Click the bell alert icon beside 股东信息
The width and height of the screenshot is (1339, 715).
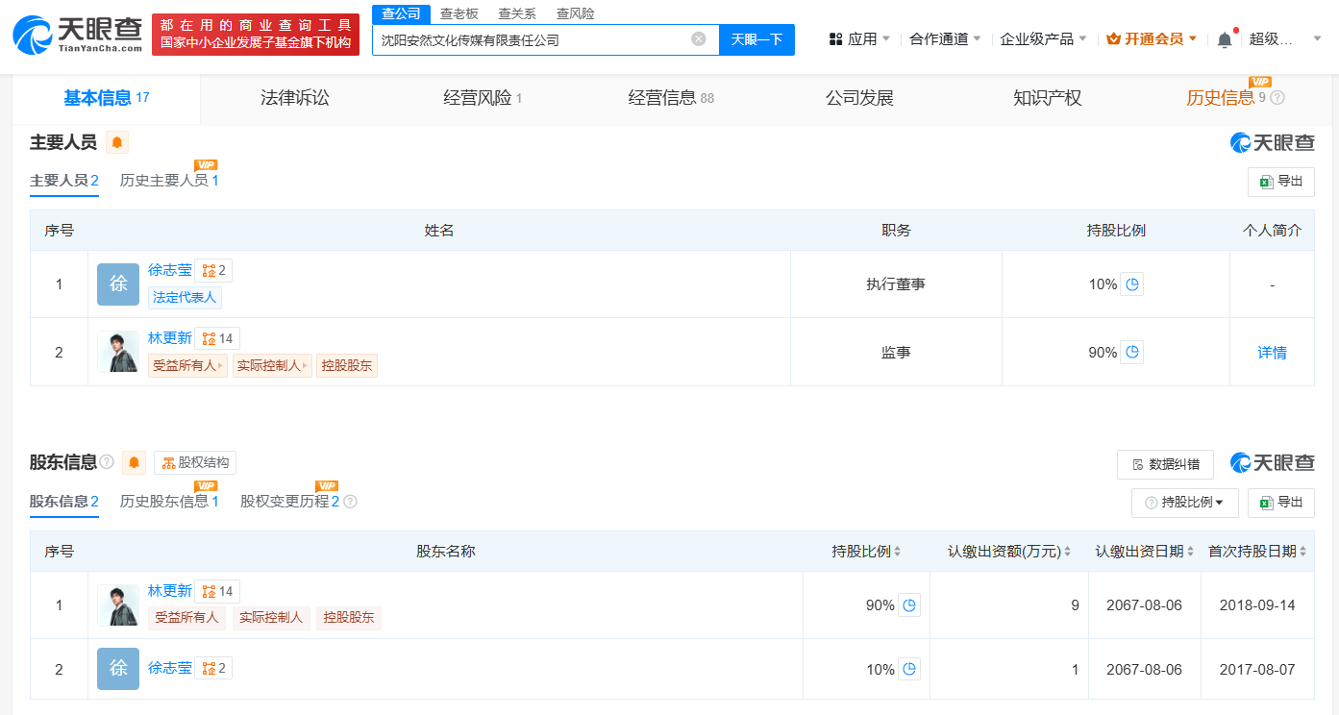click(135, 462)
